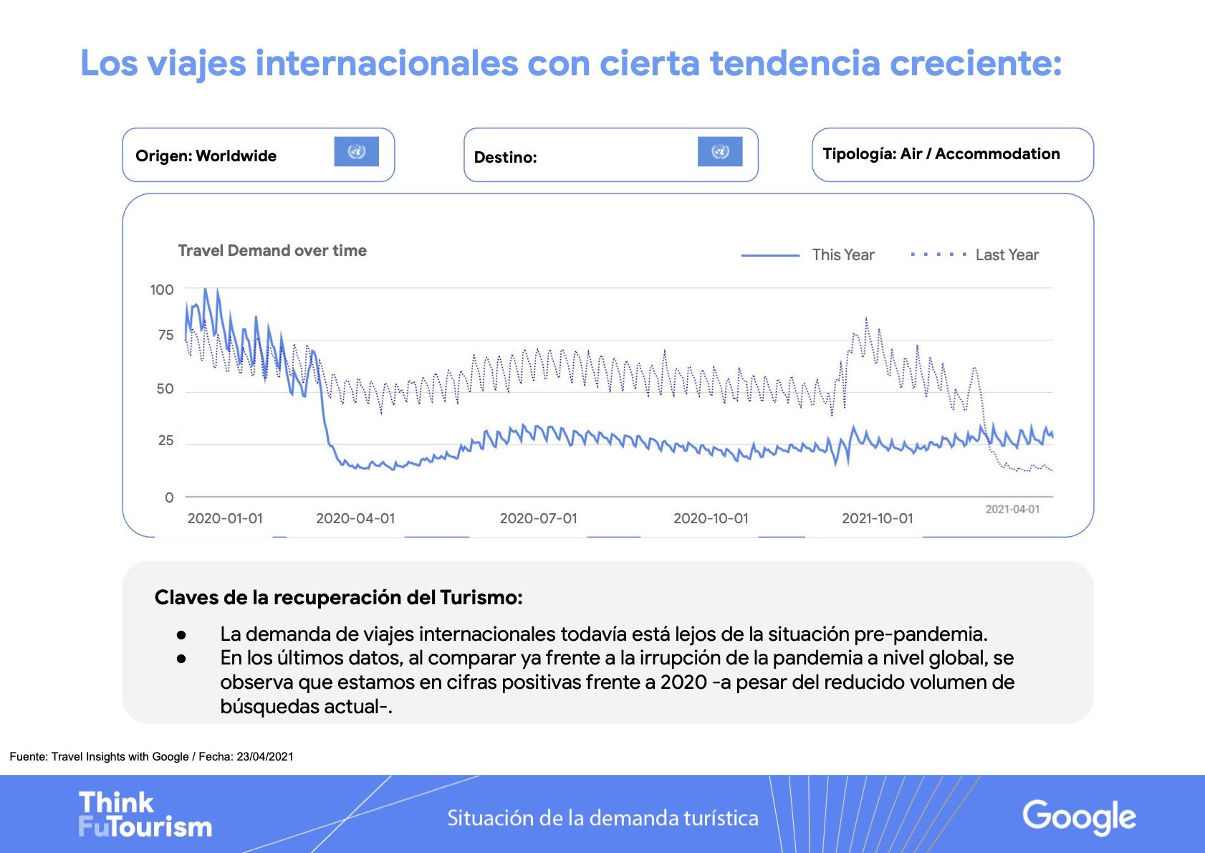The image size is (1205, 853).
Task: Click the 2020-01-01 axis date
Action: click(x=225, y=518)
